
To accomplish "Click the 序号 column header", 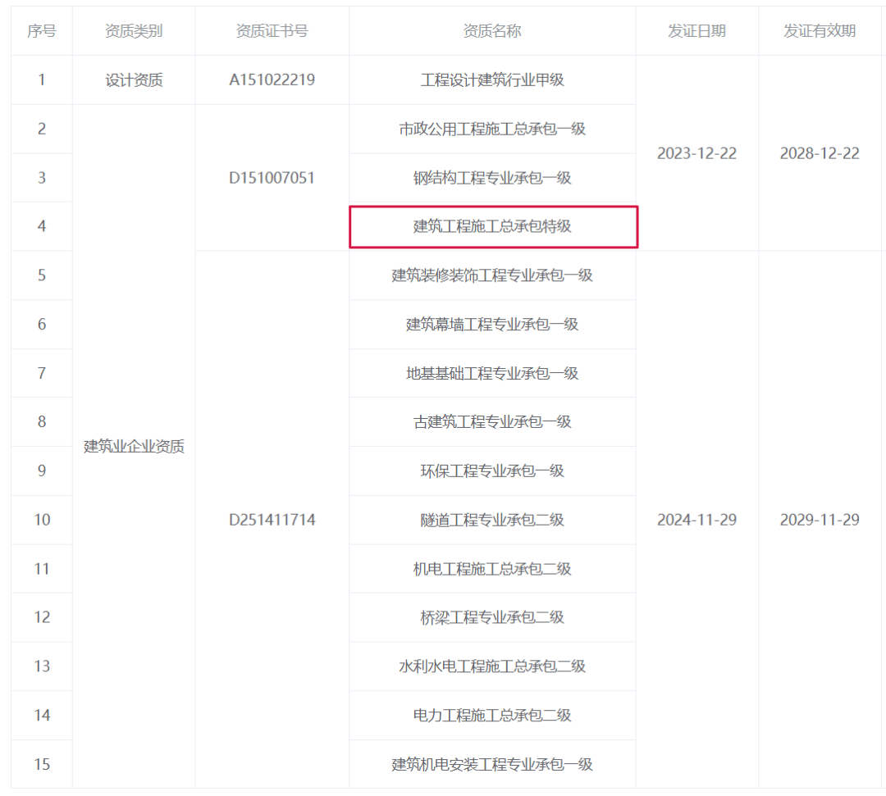I will 42,31.
